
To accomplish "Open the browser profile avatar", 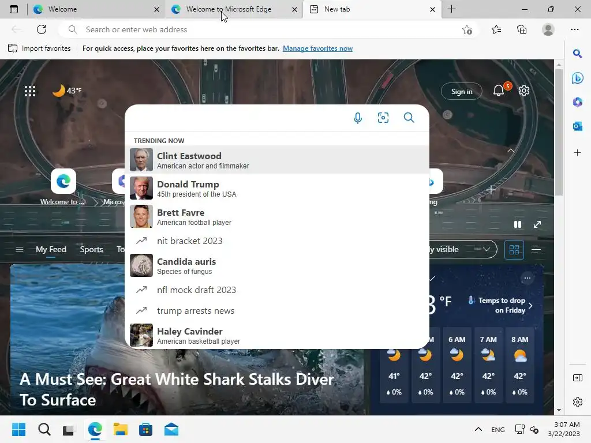I will click(x=548, y=29).
